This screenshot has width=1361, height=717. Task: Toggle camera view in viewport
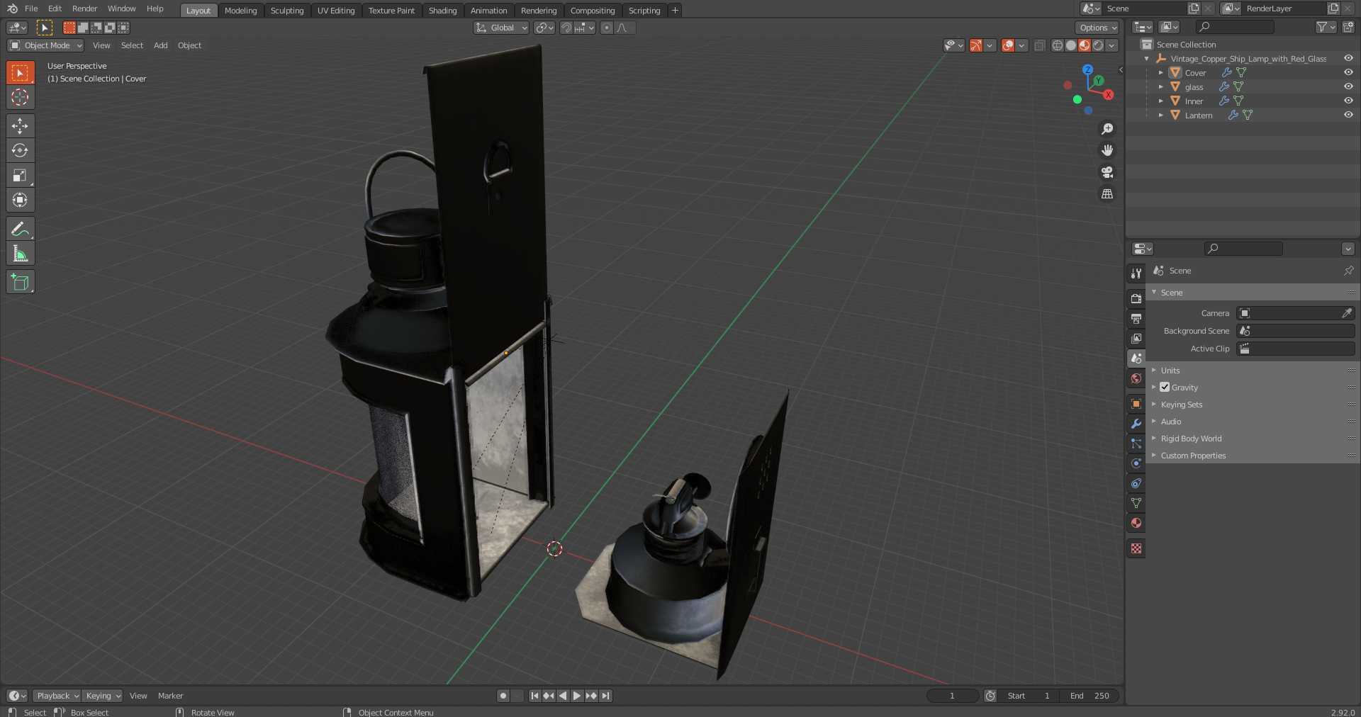tap(1107, 172)
